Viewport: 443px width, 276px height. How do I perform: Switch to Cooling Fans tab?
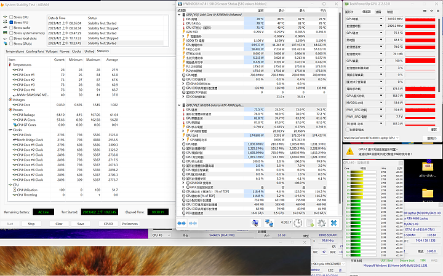34,52
